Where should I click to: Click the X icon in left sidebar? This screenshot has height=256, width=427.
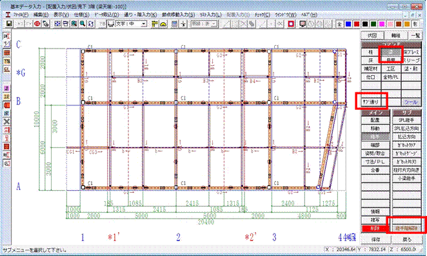(7, 122)
